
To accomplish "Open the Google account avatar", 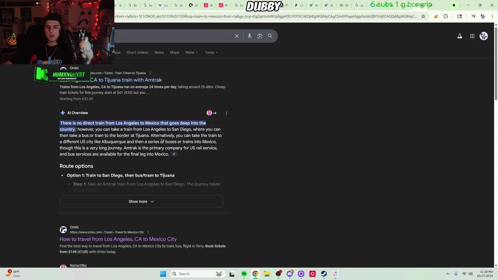I will point(484,36).
